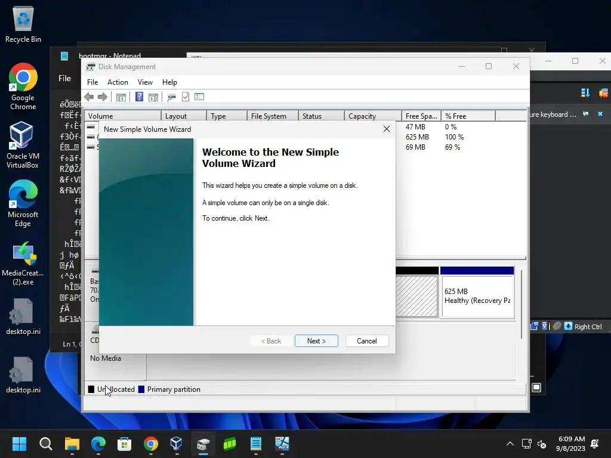The height and width of the screenshot is (458, 611).
Task: Click the Notepad title bar icon of bootmgr
Action: point(64,56)
